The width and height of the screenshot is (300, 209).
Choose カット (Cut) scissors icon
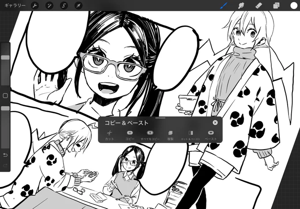coord(109,135)
